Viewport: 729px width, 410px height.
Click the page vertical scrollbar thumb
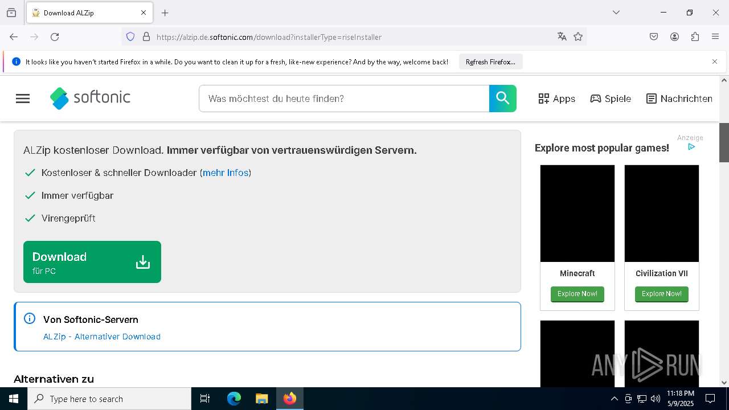[x=724, y=142]
